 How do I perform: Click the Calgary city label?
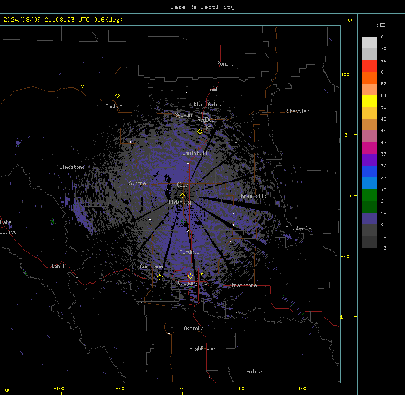click(187, 283)
